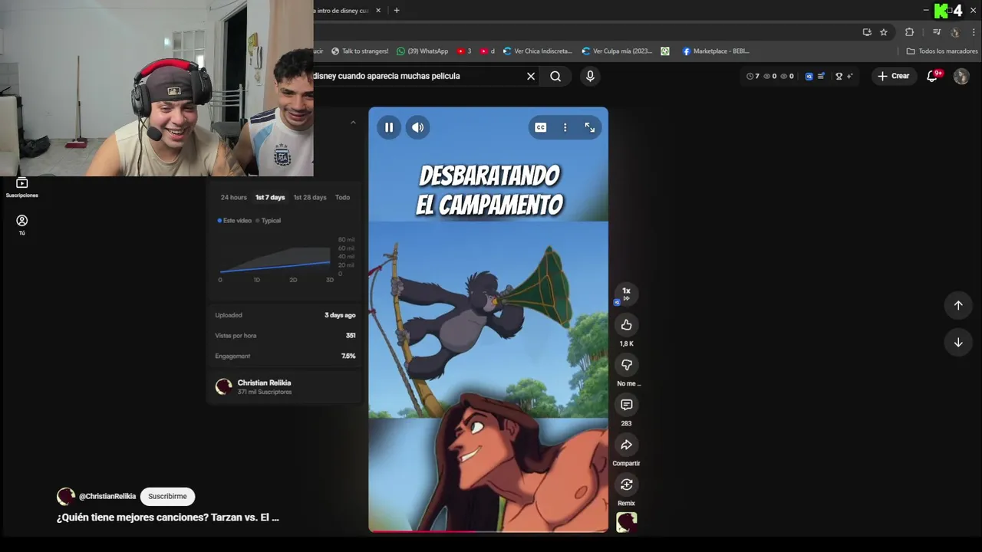
Task: Toggle the Este video chart legend
Action: point(234,220)
